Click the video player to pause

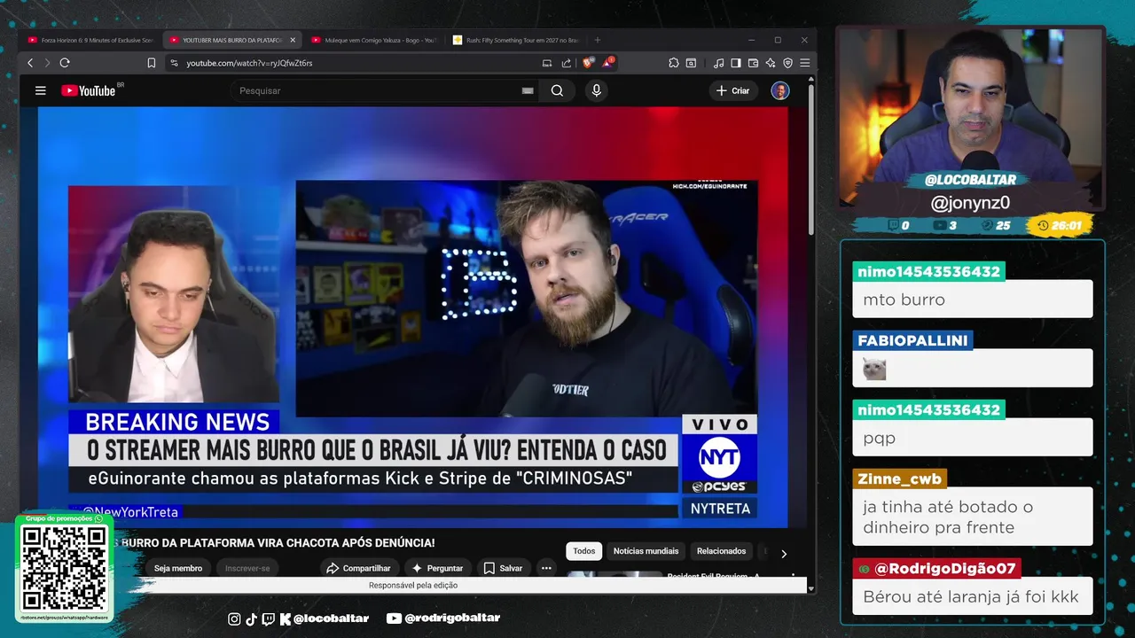coord(413,317)
